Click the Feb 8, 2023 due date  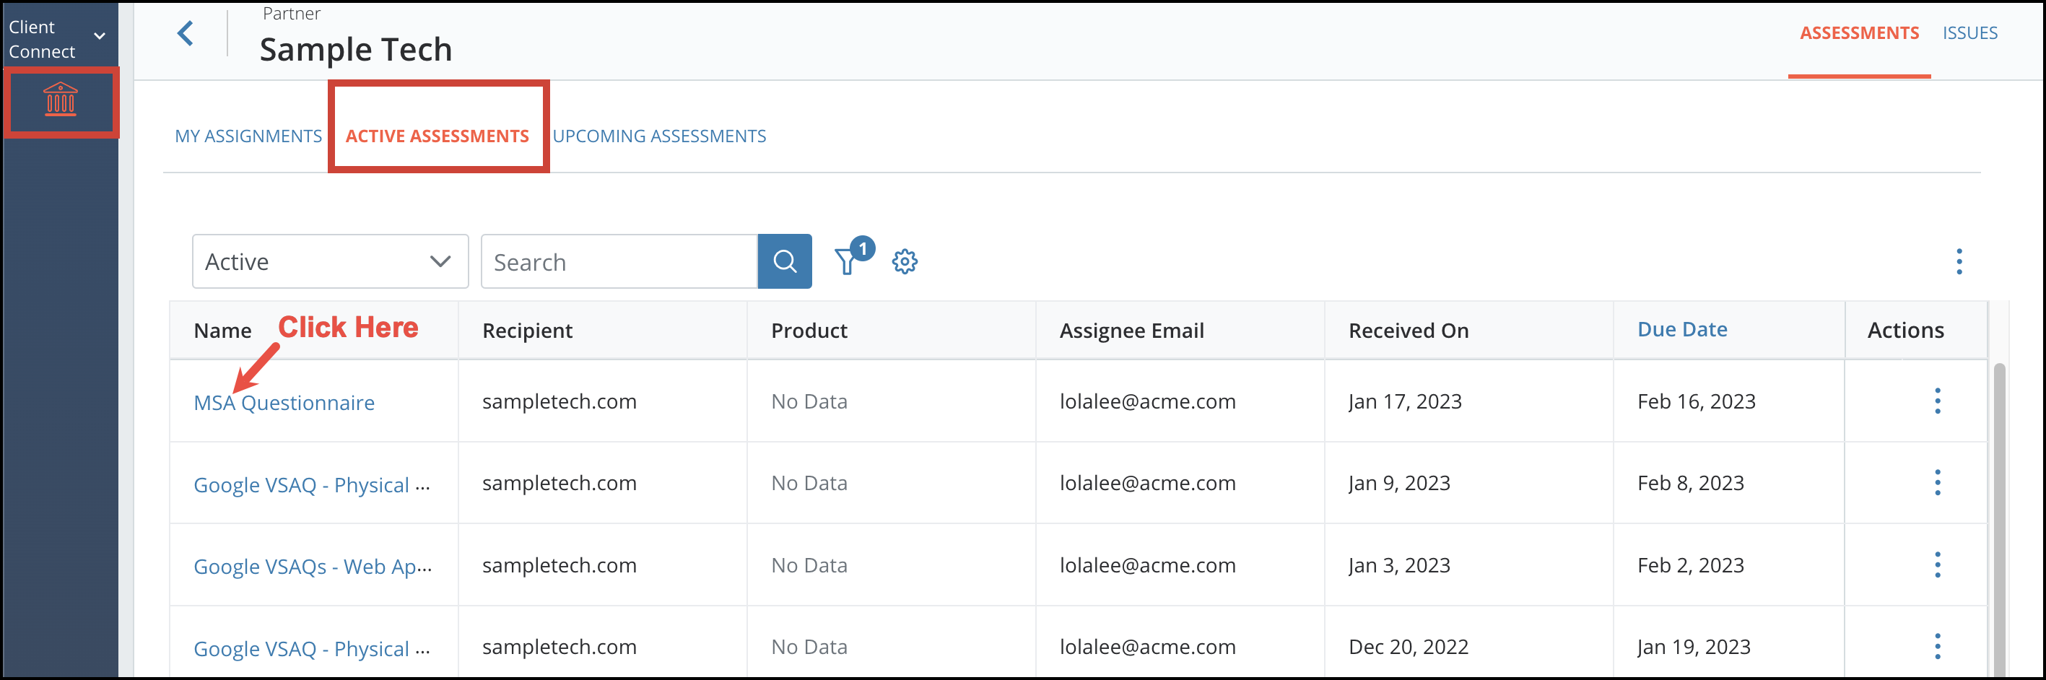point(1690,484)
